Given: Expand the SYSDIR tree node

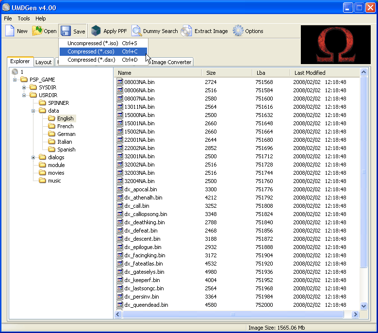Looking at the screenshot, I should [x=24, y=87].
